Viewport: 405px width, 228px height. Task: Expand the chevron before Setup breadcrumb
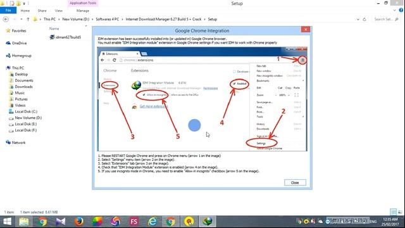(x=204, y=19)
